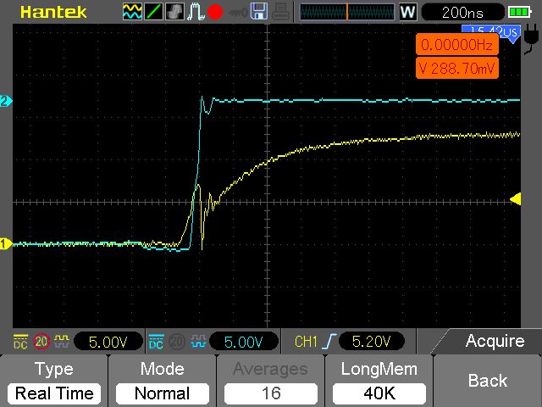Click the 5.20V trigger level readout

(x=371, y=342)
